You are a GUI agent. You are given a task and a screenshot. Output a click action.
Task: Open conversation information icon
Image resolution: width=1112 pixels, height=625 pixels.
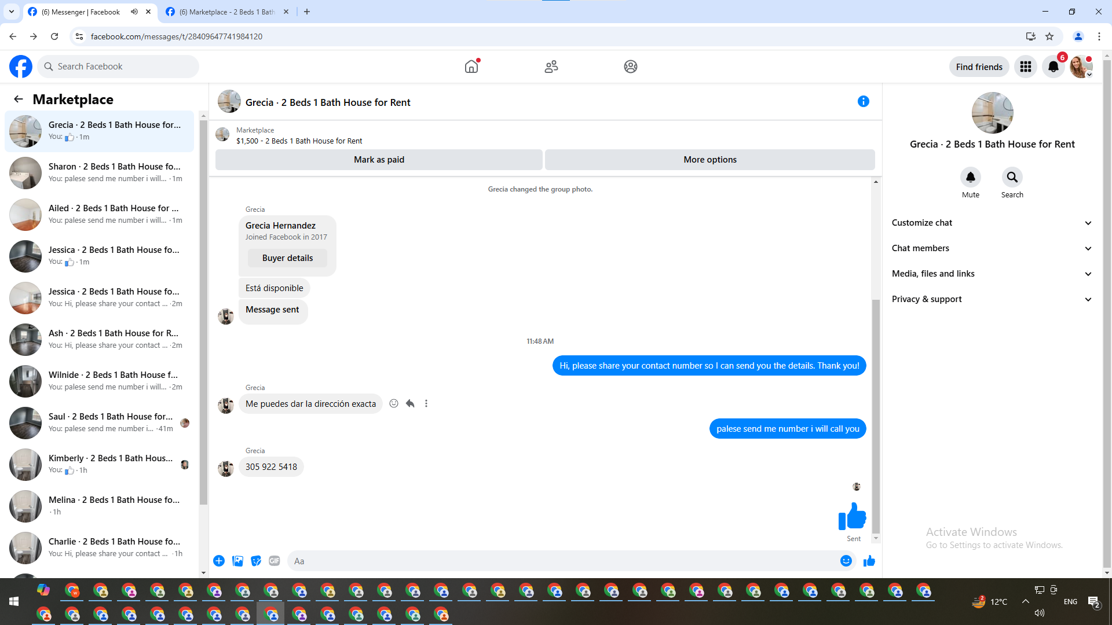[864, 101]
